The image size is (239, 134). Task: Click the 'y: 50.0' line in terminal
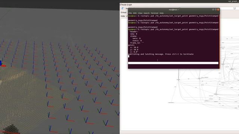click(x=134, y=50)
